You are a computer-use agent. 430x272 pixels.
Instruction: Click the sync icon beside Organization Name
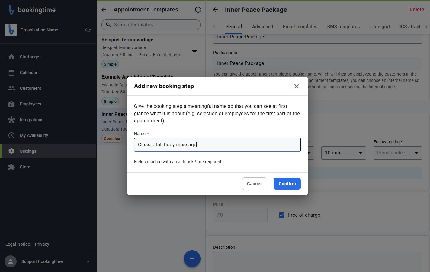click(88, 30)
